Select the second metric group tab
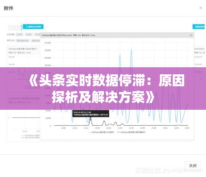 (36, 41)
